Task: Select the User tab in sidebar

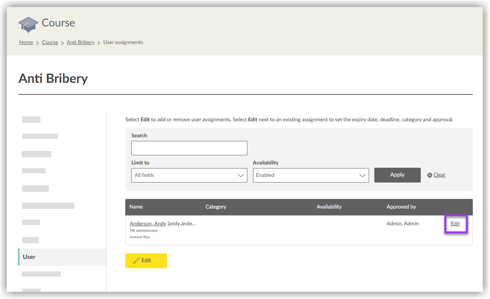Action: click(29, 257)
